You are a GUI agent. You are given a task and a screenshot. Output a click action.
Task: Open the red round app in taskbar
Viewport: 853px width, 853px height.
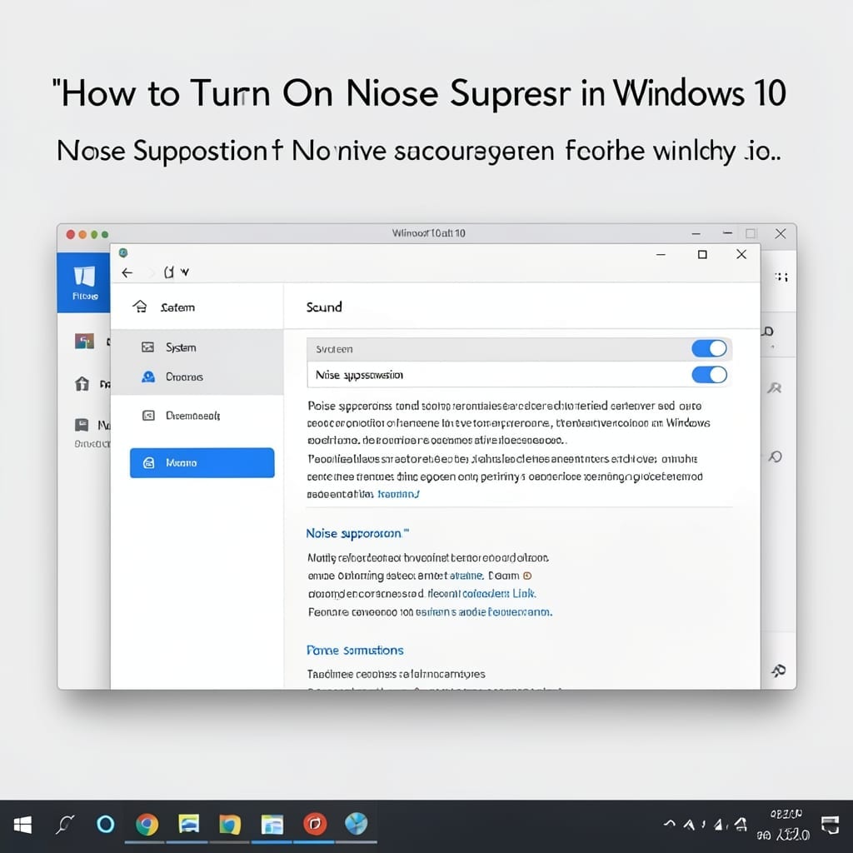click(315, 824)
